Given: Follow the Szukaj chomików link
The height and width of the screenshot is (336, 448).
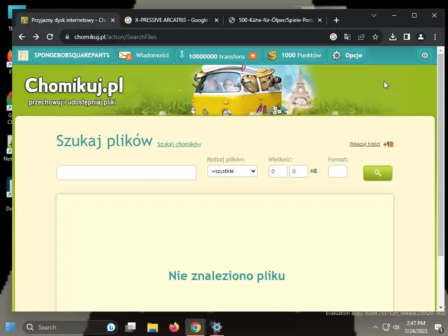Looking at the screenshot, I should tap(179, 144).
